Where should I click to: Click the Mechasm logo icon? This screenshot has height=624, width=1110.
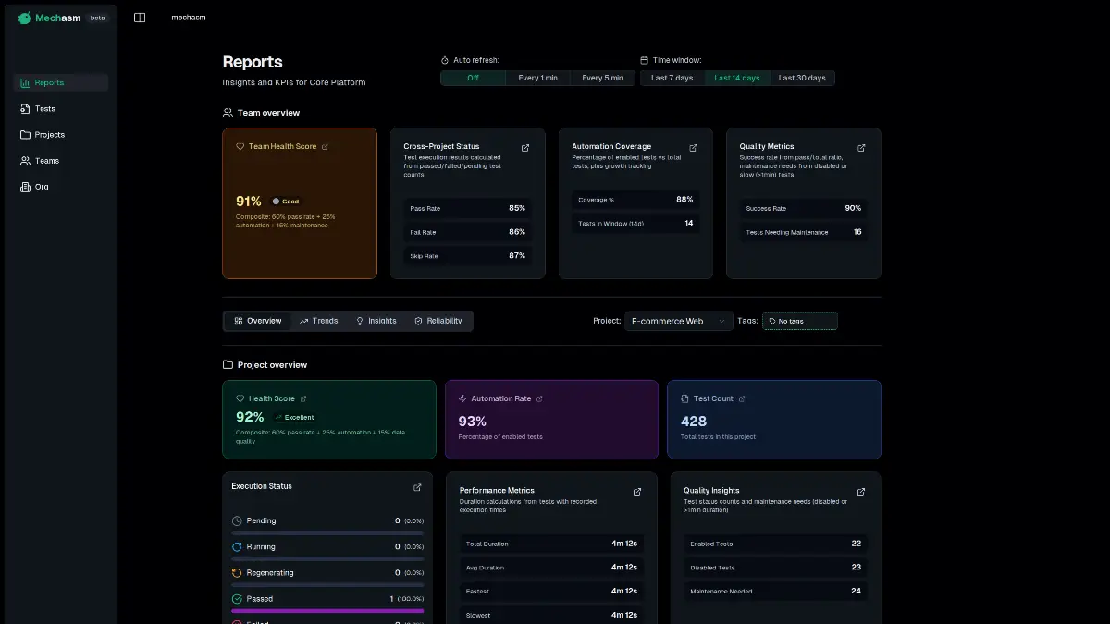[x=24, y=18]
